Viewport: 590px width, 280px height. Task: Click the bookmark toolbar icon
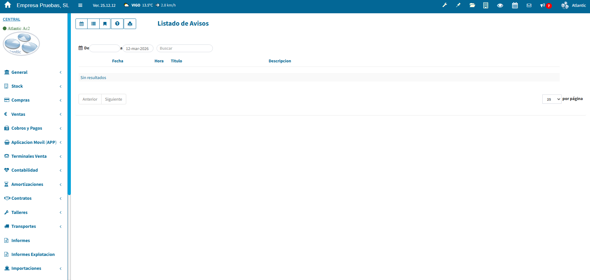(105, 24)
